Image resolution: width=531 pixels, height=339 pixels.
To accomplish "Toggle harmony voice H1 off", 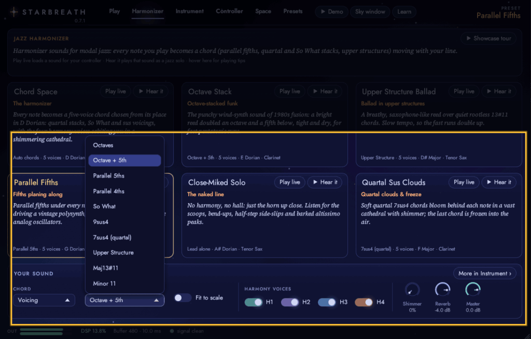I will (253, 302).
